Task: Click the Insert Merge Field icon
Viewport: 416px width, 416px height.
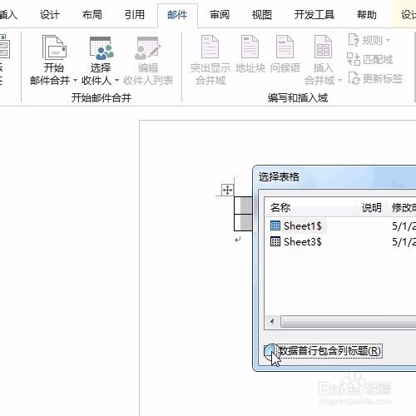Action: pyautogui.click(x=323, y=47)
